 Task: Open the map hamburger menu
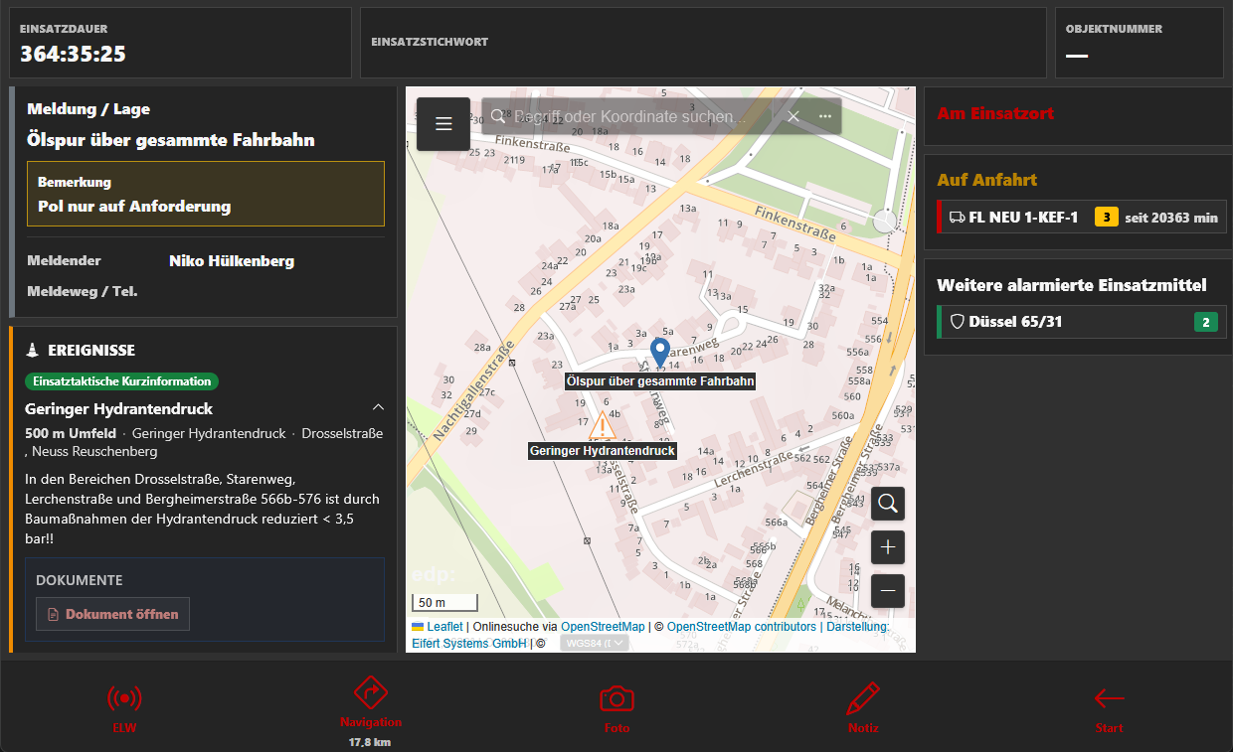coord(443,124)
